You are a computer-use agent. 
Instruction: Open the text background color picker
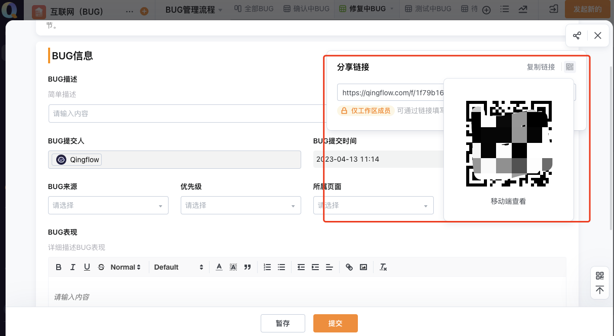tap(233, 267)
